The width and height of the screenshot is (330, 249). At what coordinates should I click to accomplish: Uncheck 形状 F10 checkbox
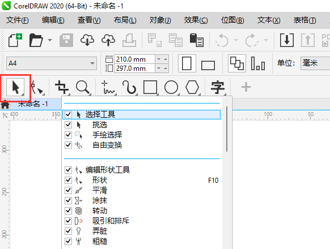pyautogui.click(x=68, y=180)
